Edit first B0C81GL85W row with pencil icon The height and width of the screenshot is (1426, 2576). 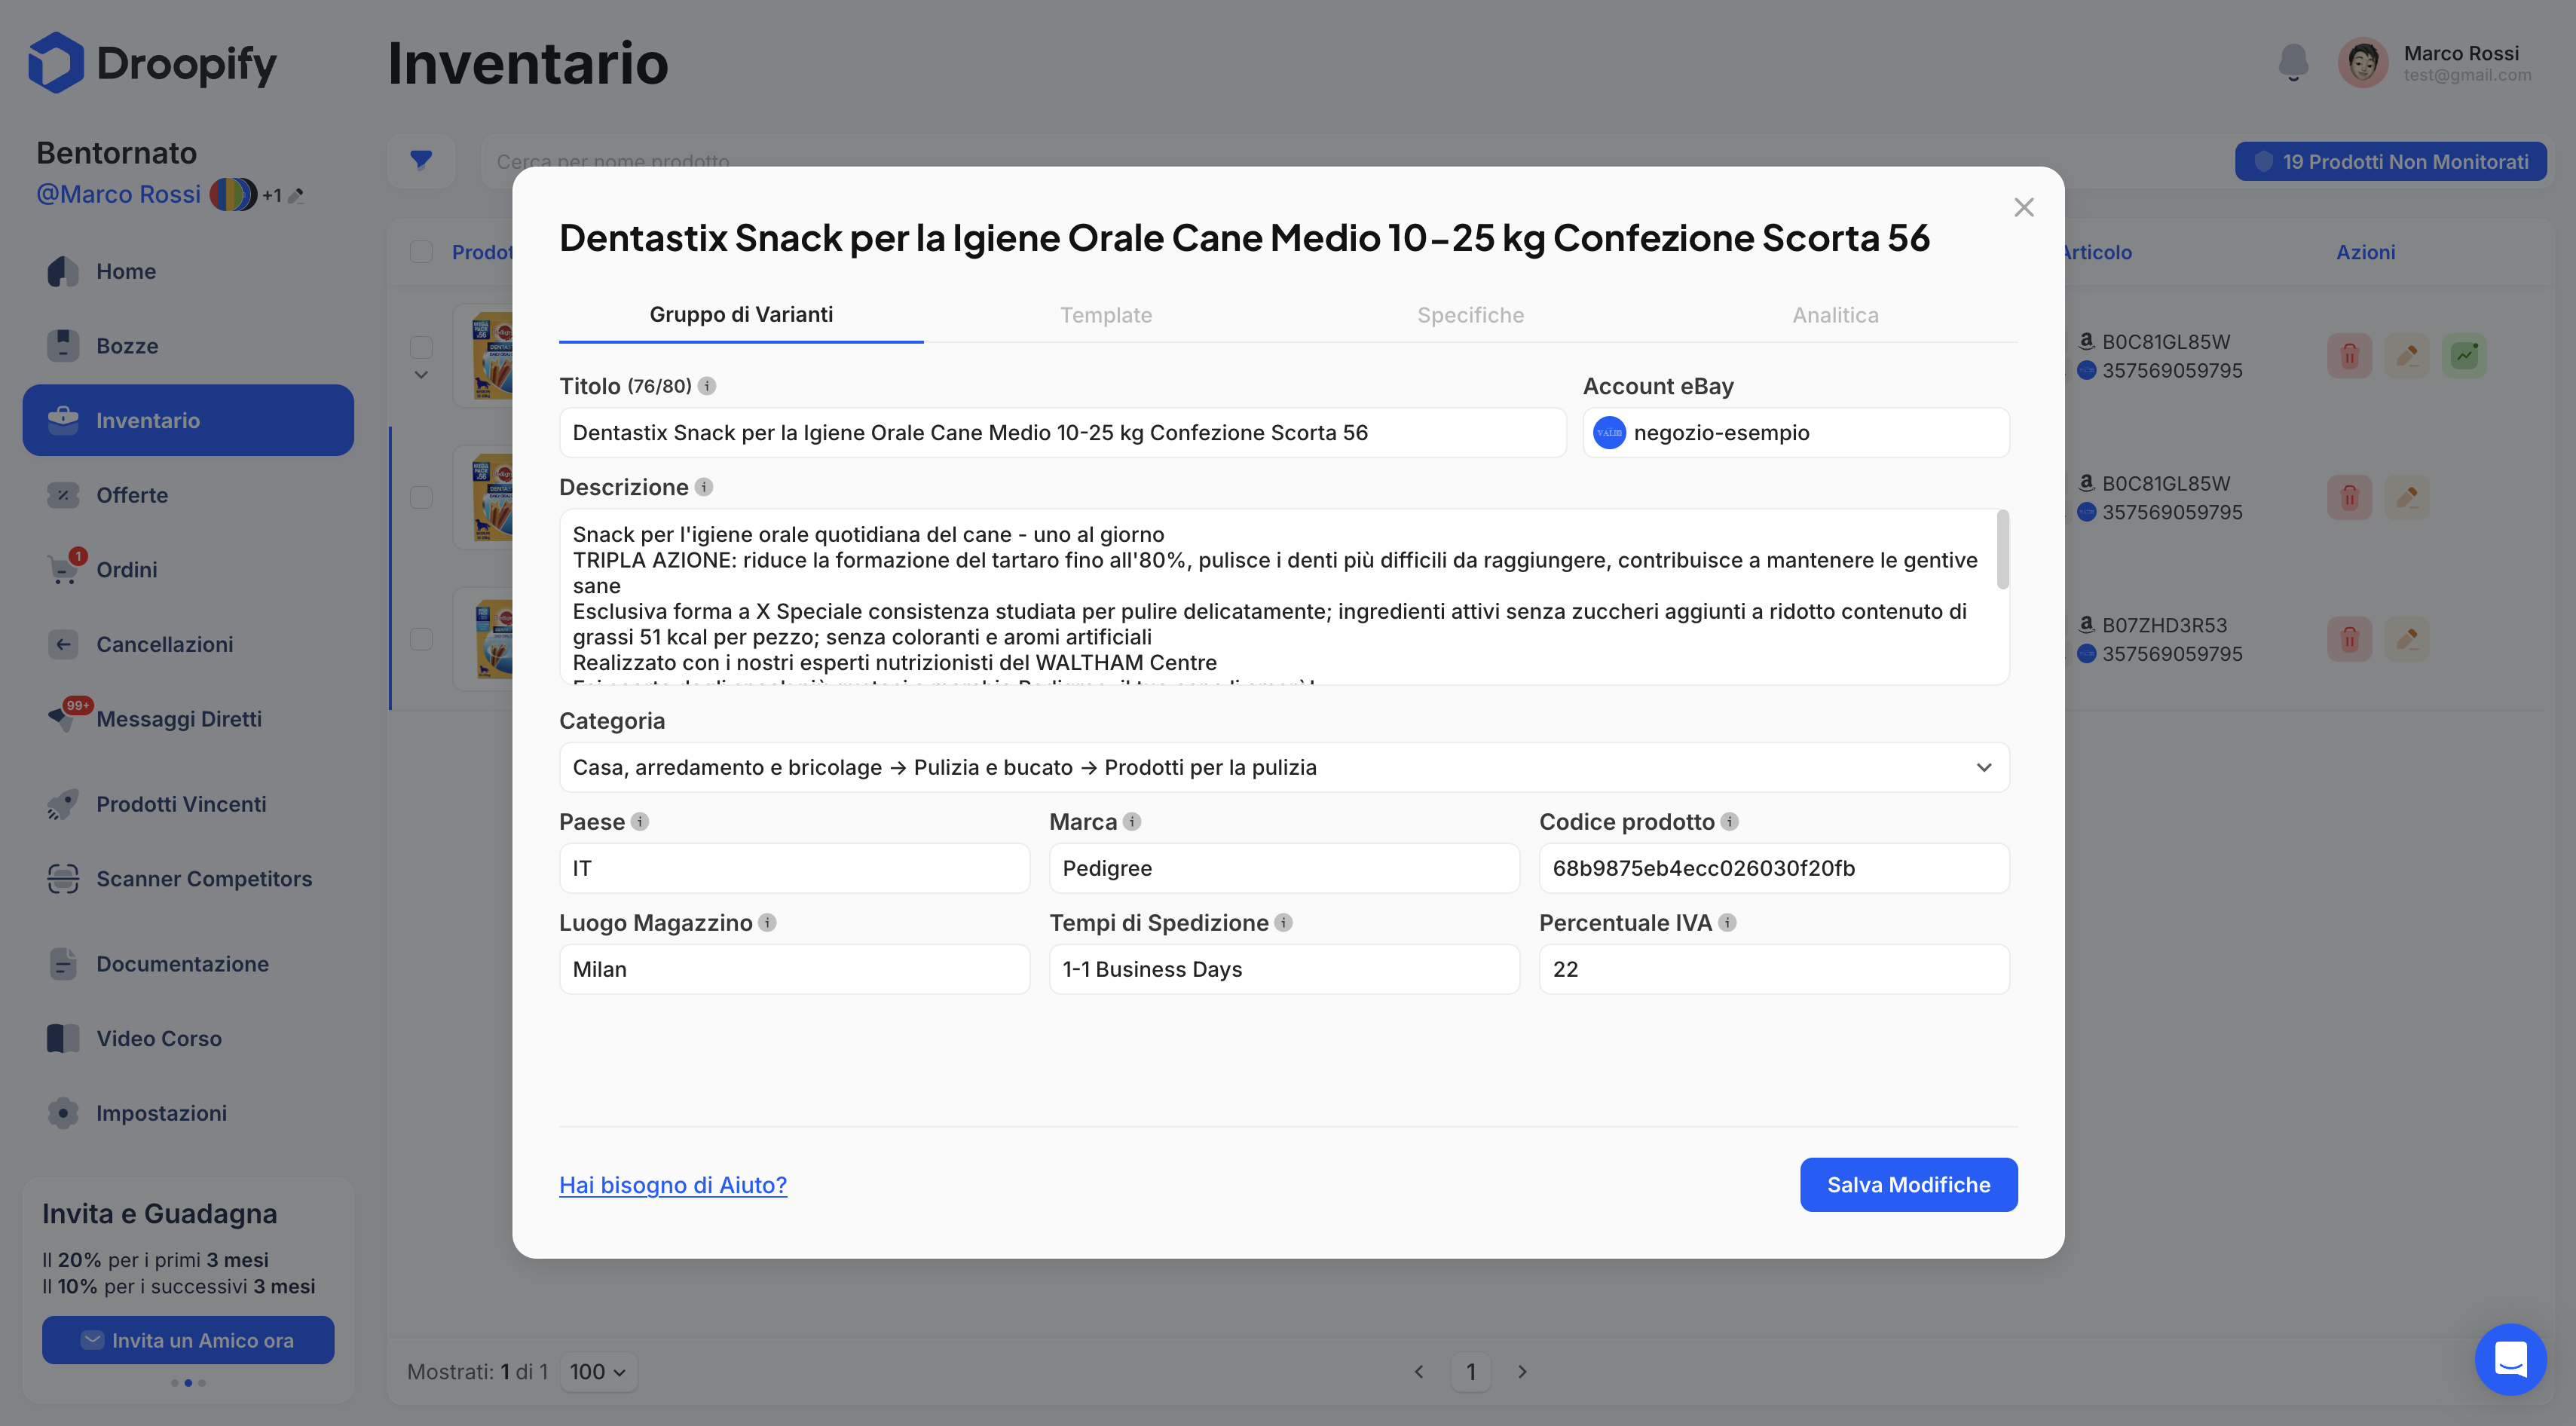tap(2407, 355)
